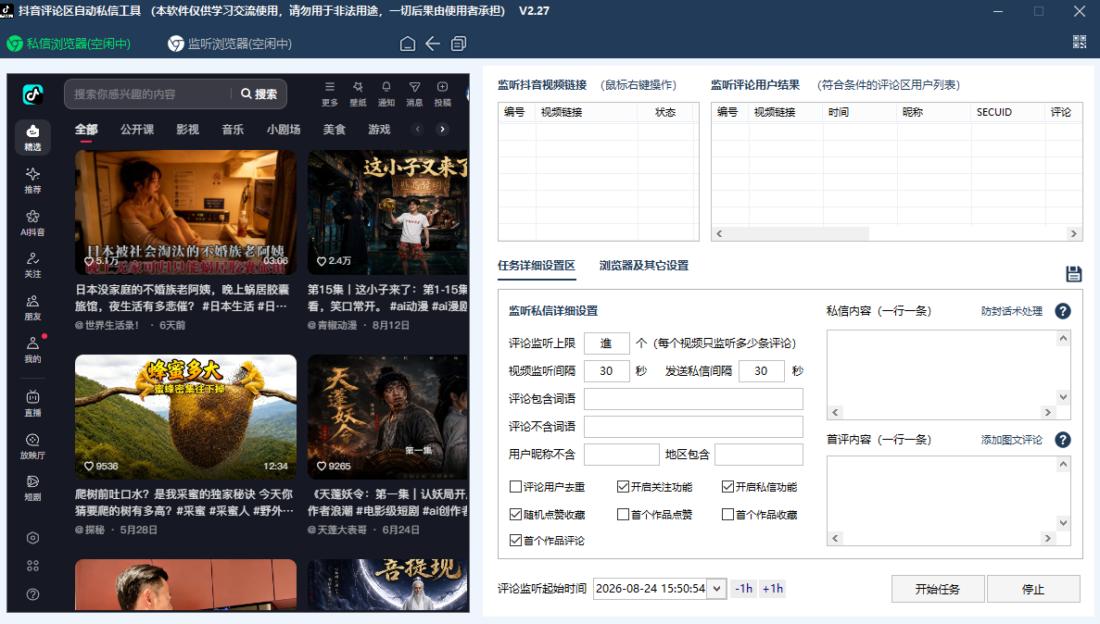Click the four-dot apps icon in sidebar
This screenshot has height=624, width=1100.
coord(32,566)
